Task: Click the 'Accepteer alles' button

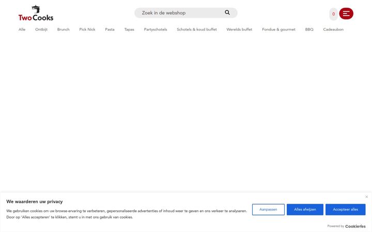Action: click(345, 209)
